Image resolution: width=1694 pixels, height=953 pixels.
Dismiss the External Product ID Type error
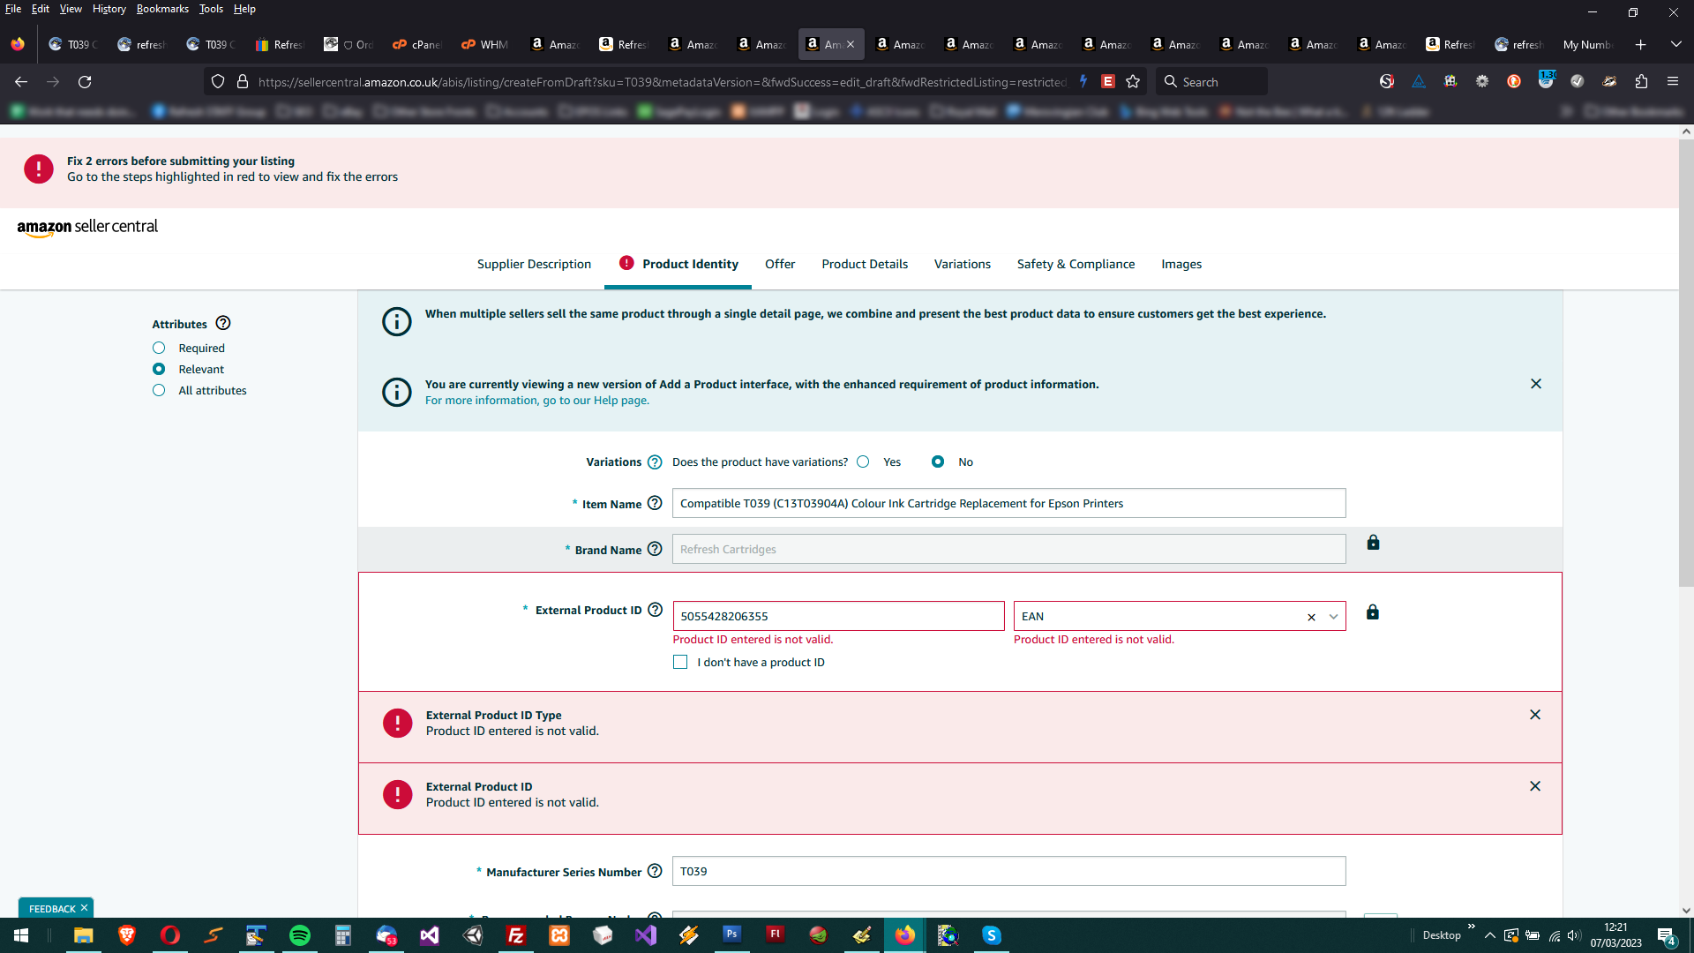click(1535, 715)
